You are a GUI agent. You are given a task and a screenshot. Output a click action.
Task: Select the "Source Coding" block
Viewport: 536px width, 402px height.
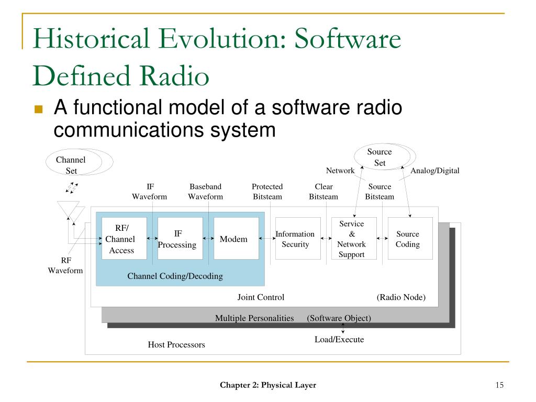pyautogui.click(x=410, y=238)
